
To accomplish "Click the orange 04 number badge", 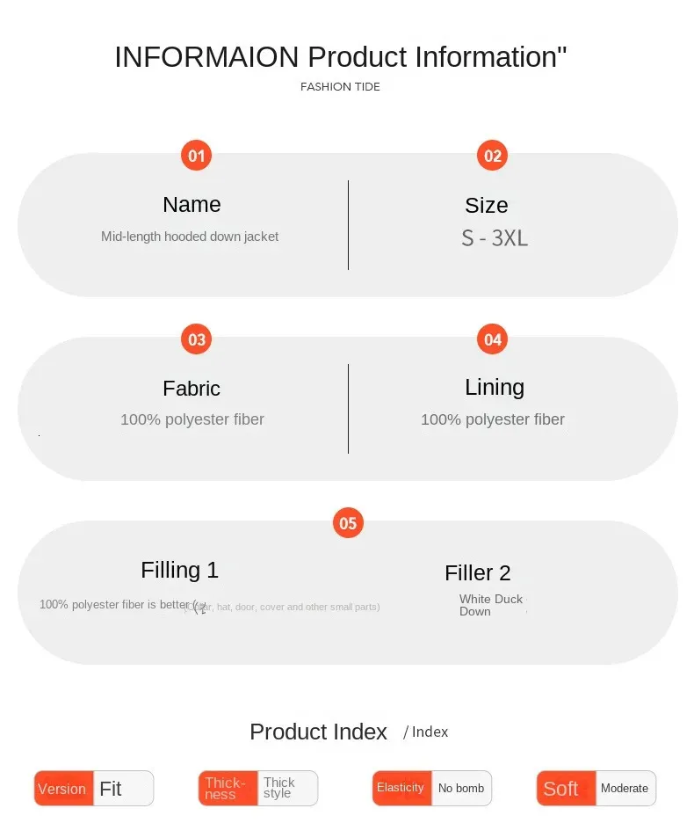I will [493, 339].
